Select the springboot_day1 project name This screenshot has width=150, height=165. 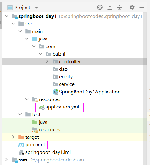[x=37, y=16]
